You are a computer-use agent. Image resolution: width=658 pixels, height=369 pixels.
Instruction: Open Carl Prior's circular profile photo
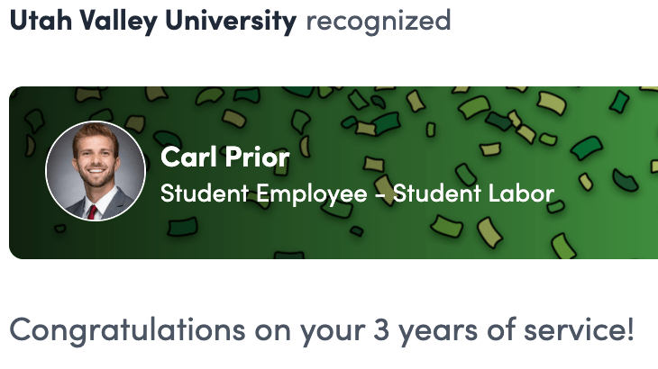tap(95, 171)
